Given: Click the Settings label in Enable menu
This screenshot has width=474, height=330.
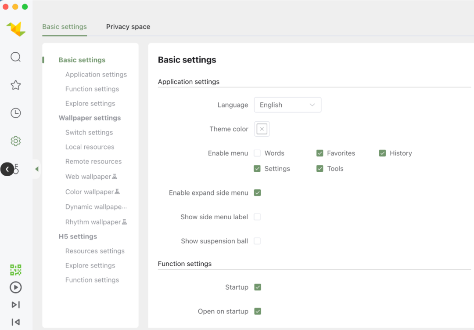Looking at the screenshot, I should pos(277,169).
